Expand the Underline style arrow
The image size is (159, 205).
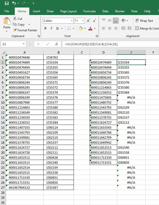pyautogui.click(x=62, y=28)
